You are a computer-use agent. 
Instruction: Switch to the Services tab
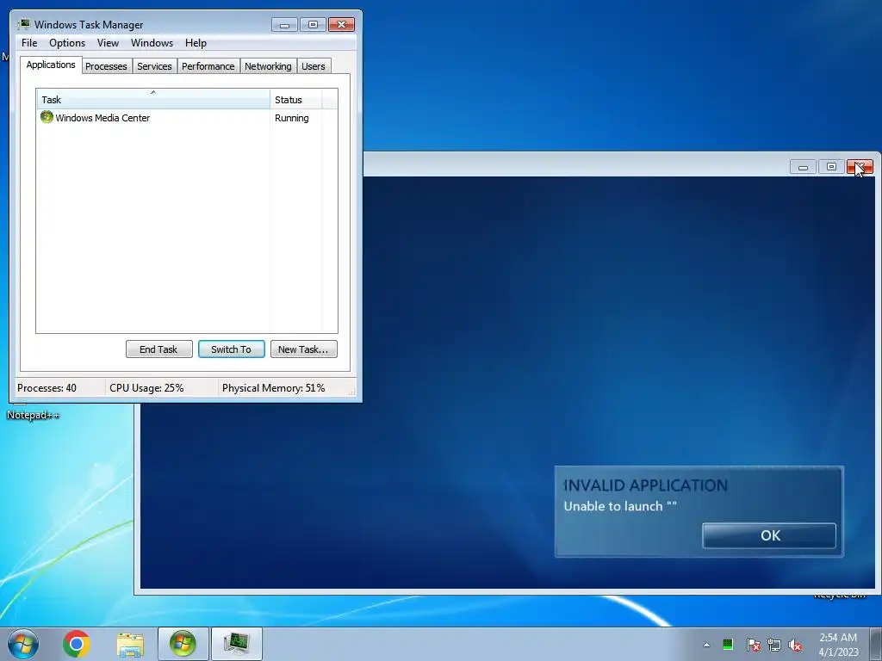pos(155,66)
